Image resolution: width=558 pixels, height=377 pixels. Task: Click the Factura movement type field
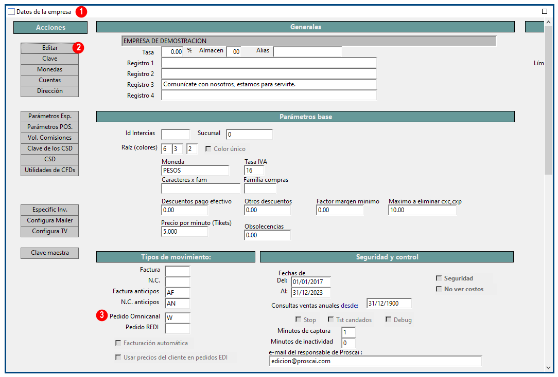pyautogui.click(x=178, y=271)
